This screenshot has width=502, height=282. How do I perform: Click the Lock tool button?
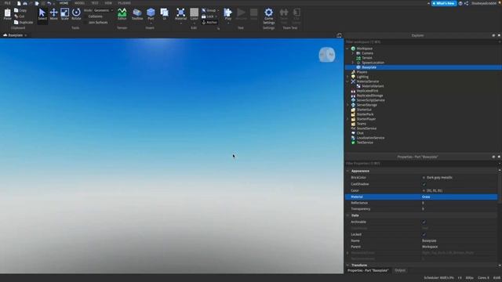coord(208,16)
